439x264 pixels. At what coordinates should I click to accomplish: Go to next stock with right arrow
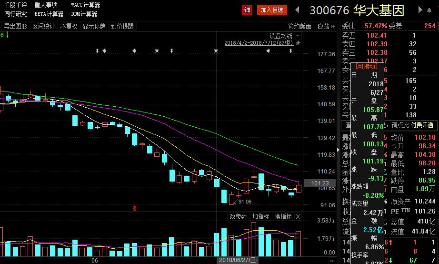pos(420,10)
